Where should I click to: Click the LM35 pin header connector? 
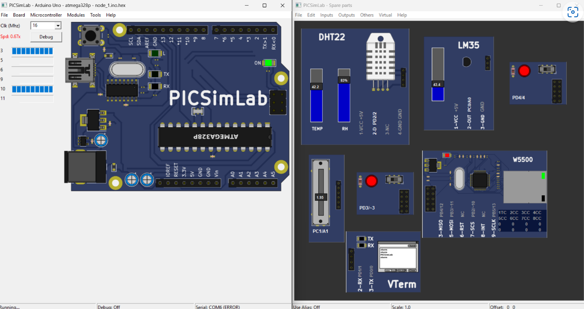point(488,63)
